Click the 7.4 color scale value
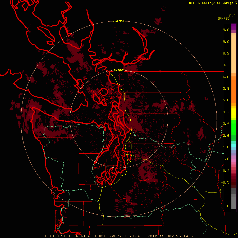This screenshot has width=238, height=238. coord(226,65)
